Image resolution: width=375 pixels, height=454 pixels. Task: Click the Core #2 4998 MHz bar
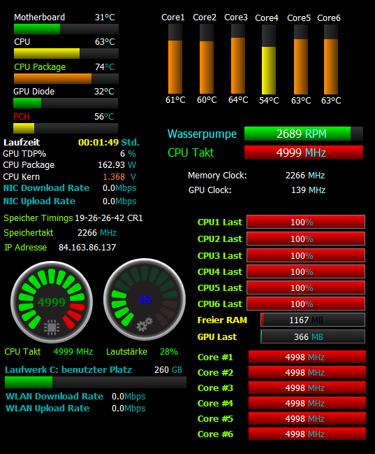307,372
